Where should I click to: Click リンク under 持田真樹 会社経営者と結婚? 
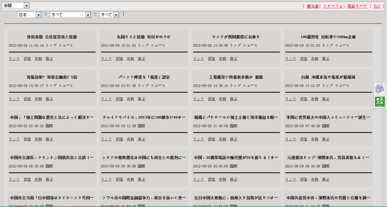click(14, 59)
